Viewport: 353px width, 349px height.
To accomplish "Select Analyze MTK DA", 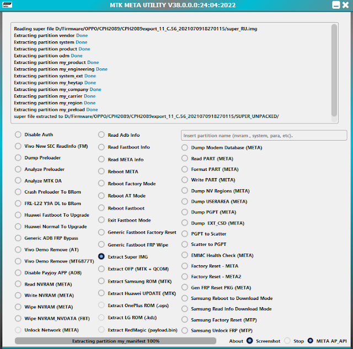I will click(x=18, y=180).
